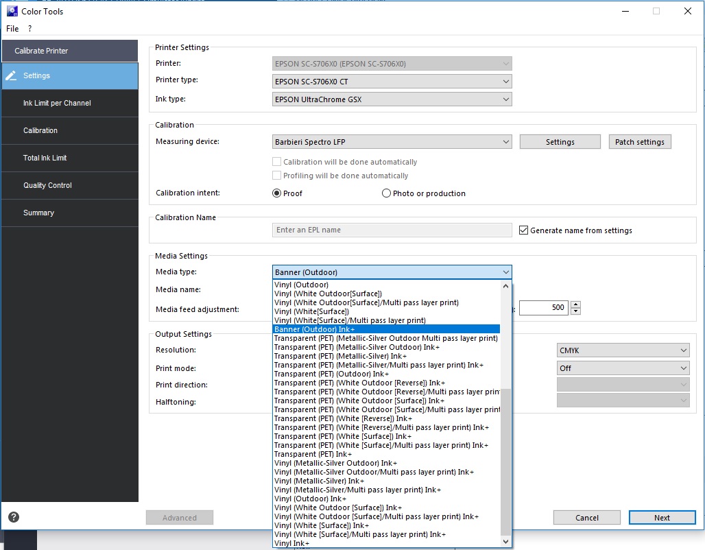Select Photo or production calibration intent
Screen dimensions: 705x550
coord(386,193)
